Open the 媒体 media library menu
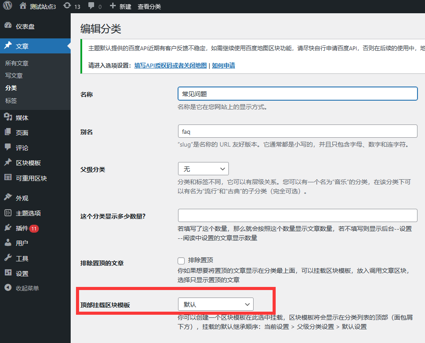This screenshot has width=425, height=343. point(22,118)
